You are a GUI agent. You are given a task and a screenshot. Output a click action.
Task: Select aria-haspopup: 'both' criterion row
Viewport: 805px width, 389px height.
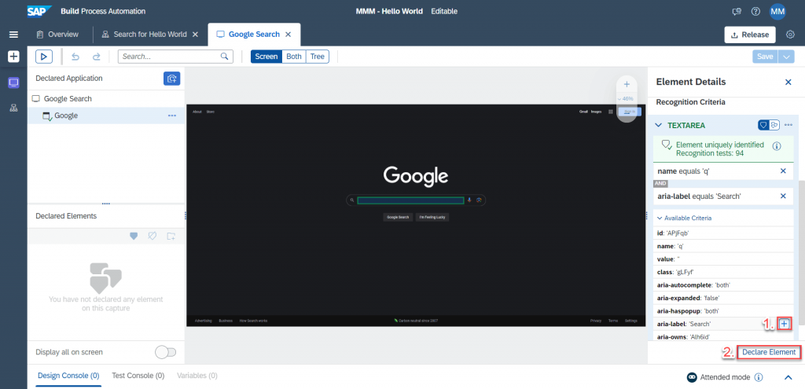[723, 310]
